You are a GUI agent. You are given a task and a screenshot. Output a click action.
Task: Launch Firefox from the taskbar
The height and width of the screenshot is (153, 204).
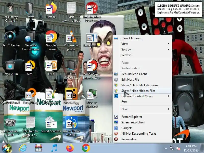[70, 148]
